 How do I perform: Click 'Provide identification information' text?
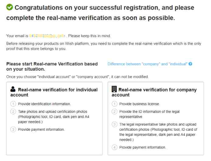[44, 104]
